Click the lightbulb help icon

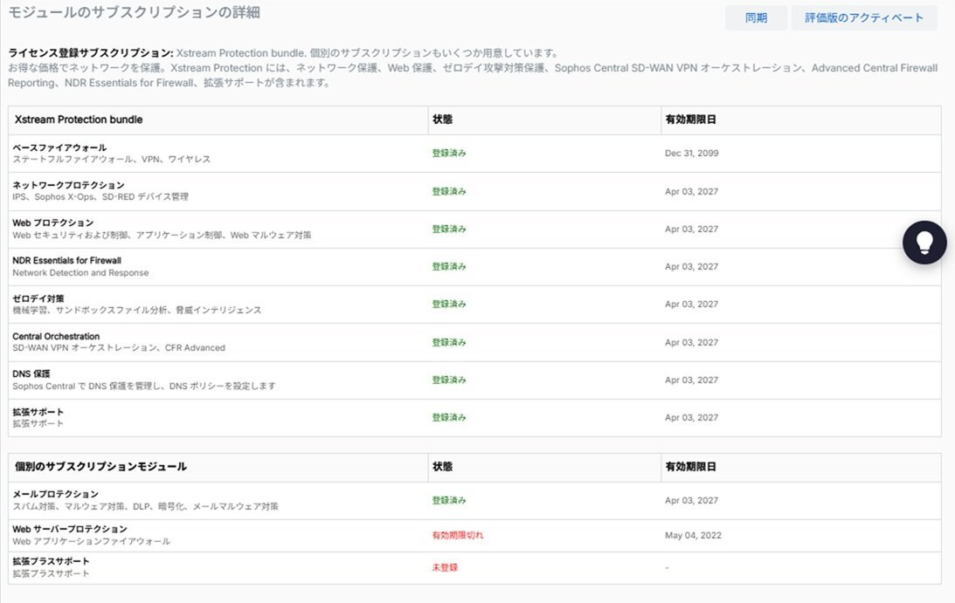[924, 243]
